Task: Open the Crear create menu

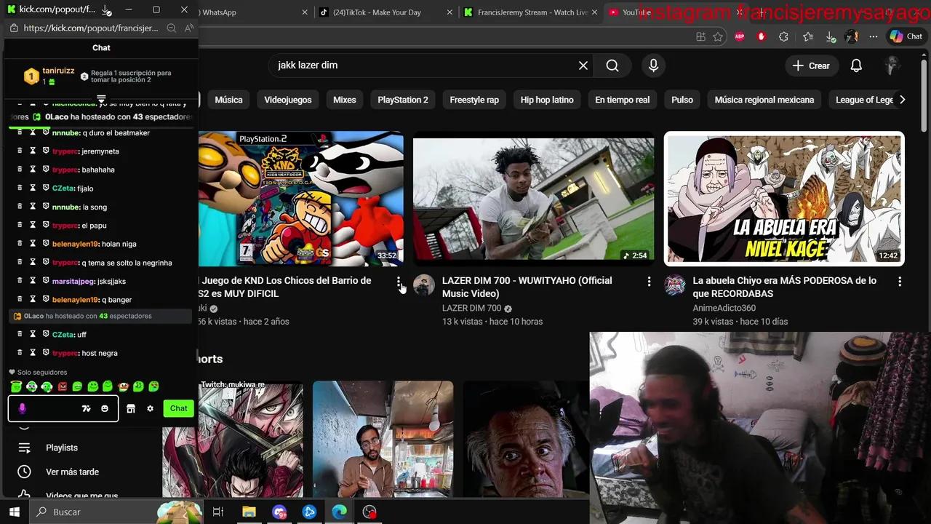Action: point(811,65)
